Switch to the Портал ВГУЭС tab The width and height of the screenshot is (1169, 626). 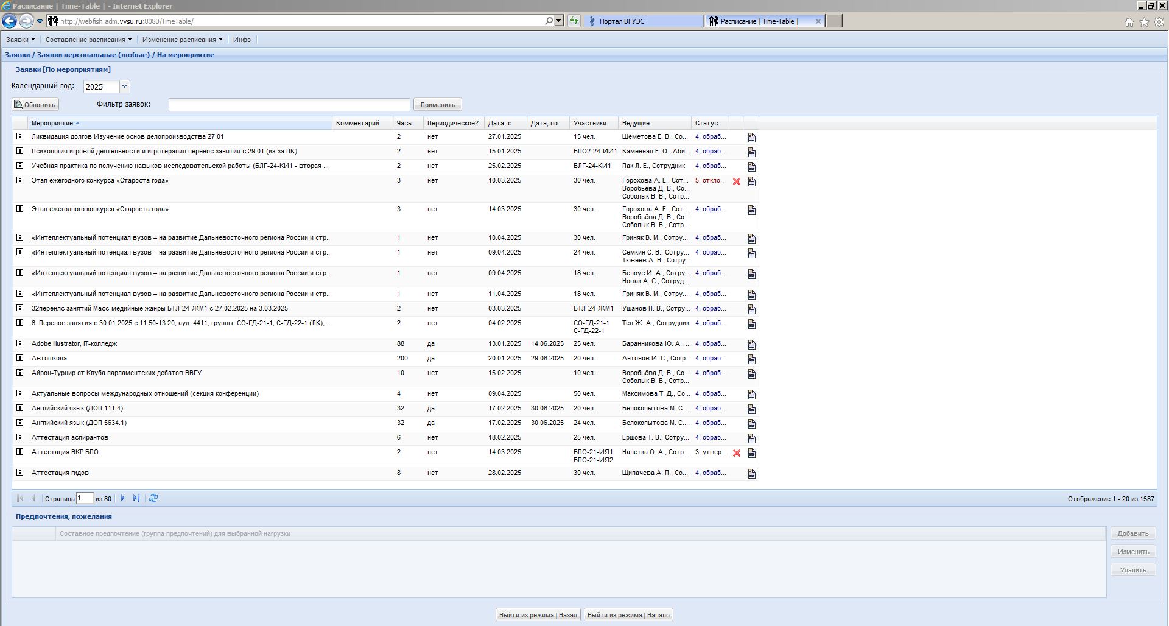pos(643,21)
